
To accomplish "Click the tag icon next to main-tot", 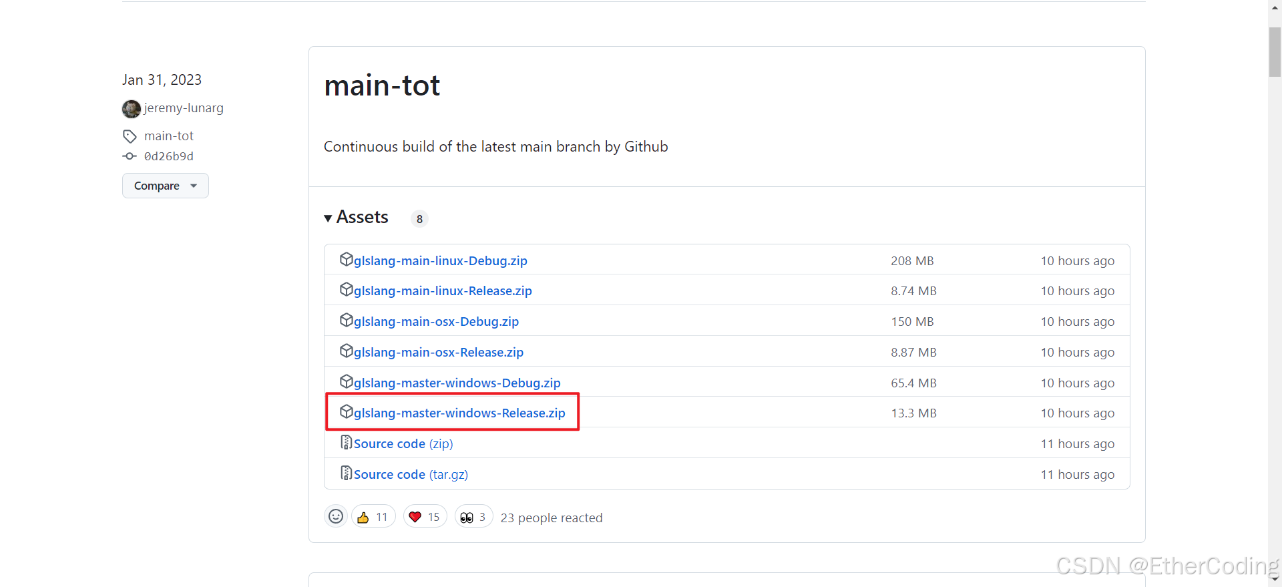I will pyautogui.click(x=130, y=136).
